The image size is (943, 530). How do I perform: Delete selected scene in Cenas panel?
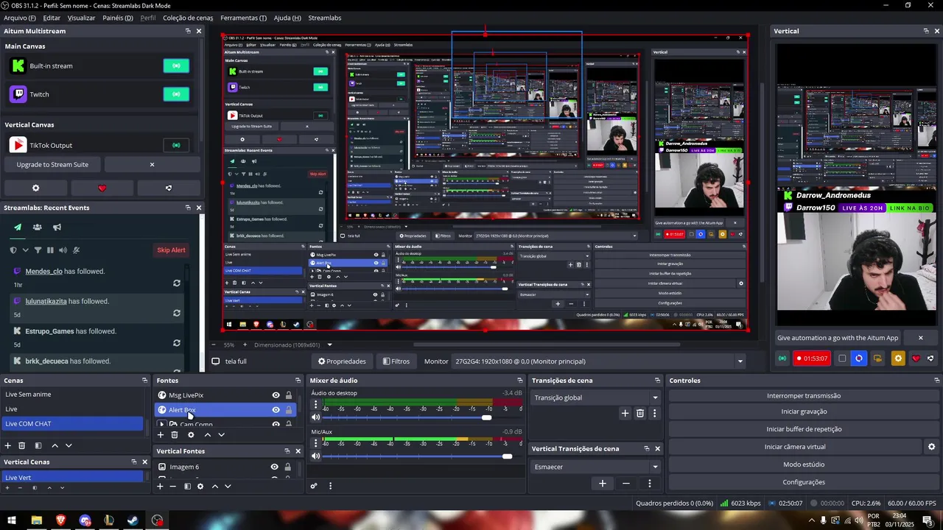[22, 445]
